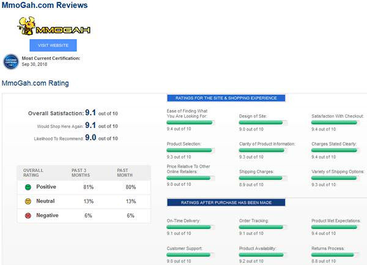Click the yellow Neutral face icon

28,201
